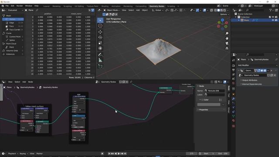Toggle snapping magnet in viewport header
279x157 pixels.
click(x=172, y=10)
